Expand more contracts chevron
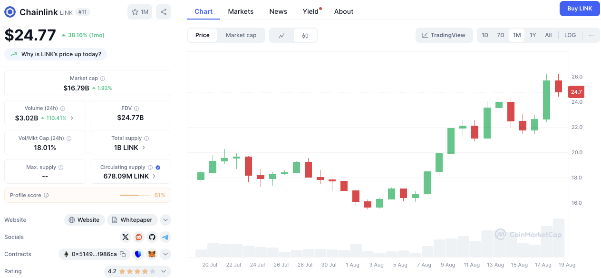Image resolution: width=601 pixels, height=278 pixels. [165, 254]
